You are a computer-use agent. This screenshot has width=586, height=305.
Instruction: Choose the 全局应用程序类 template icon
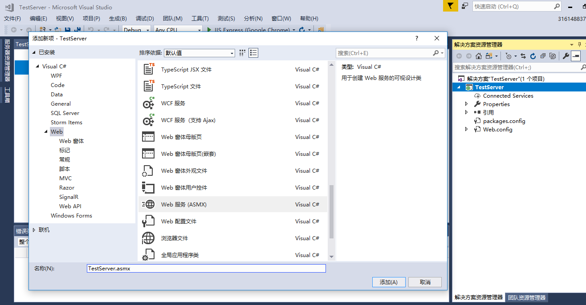[x=148, y=255]
